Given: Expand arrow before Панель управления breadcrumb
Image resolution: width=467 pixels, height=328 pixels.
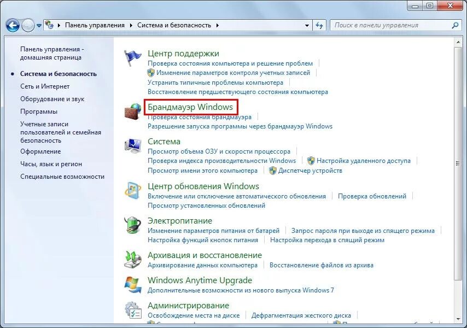Looking at the screenshot, I should coord(59,26).
